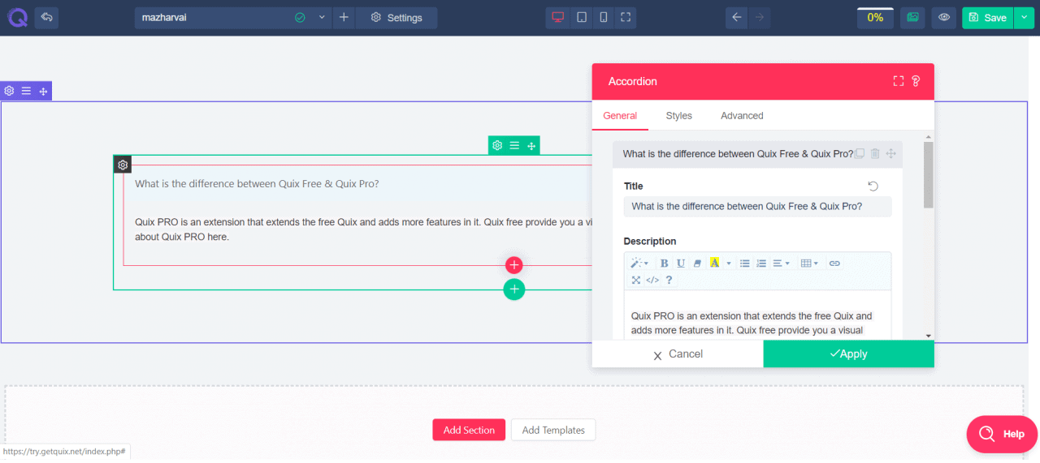The width and height of the screenshot is (1040, 463).
Task: Duplicate the accordion item
Action: (x=860, y=154)
